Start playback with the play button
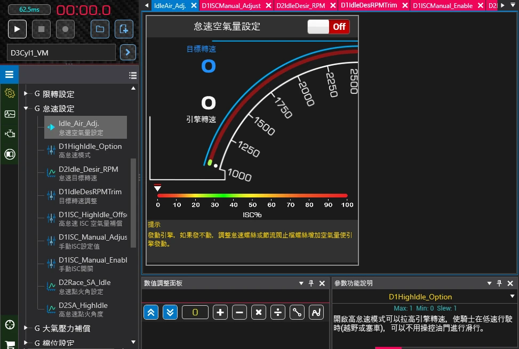The image size is (519, 349). [x=17, y=29]
